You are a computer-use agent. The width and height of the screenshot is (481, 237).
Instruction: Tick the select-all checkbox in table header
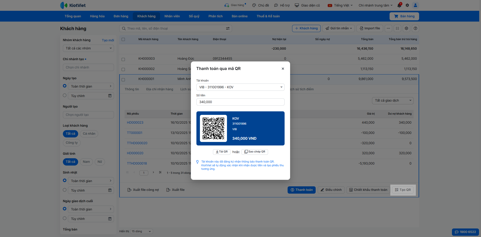pyautogui.click(x=123, y=39)
